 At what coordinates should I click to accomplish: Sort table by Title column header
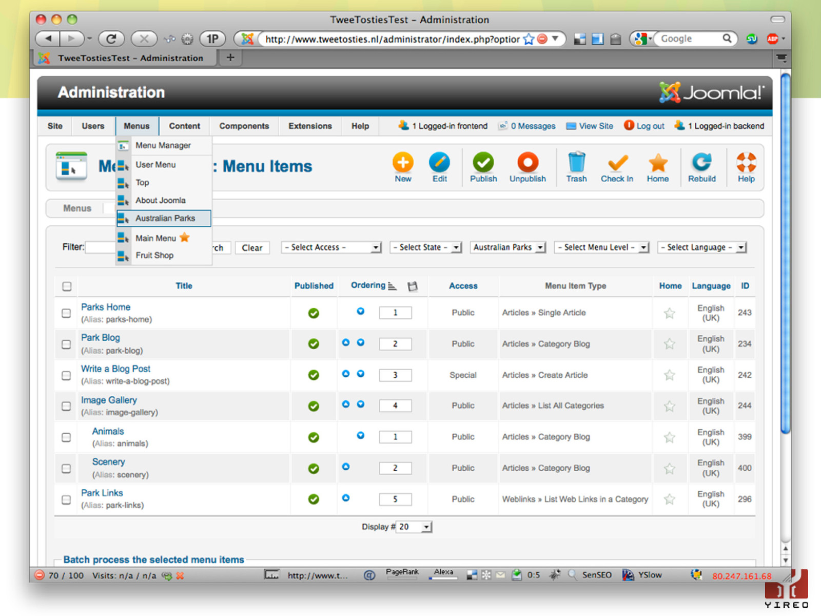[184, 286]
